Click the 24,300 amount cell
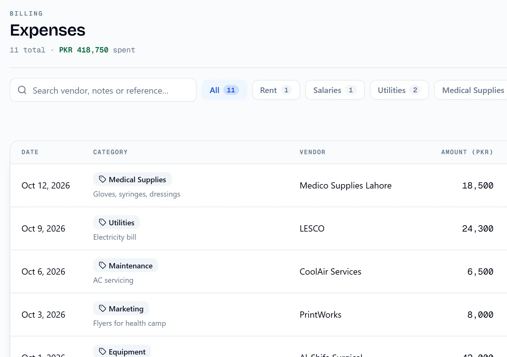Viewport: 507px width, 357px height. pyautogui.click(x=478, y=228)
